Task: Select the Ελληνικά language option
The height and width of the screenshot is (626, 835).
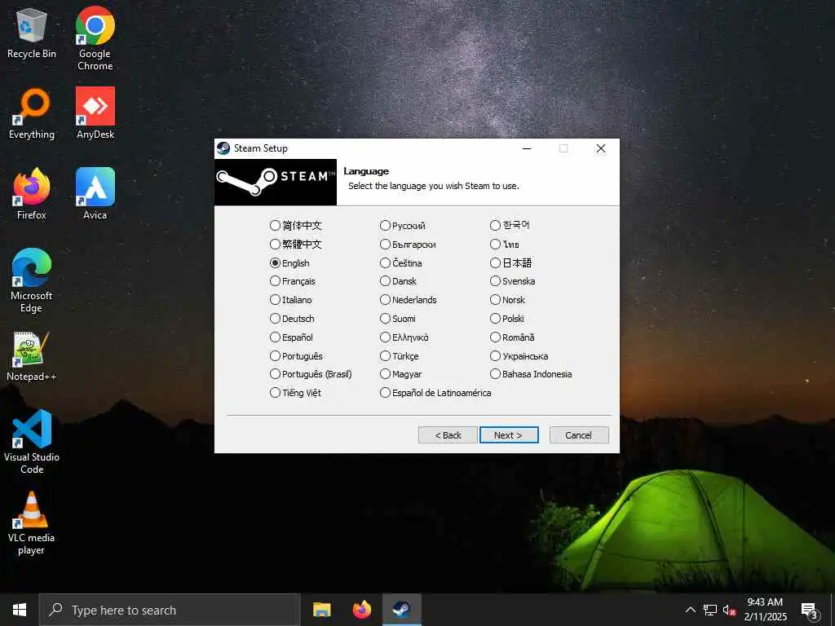Action: tap(404, 337)
